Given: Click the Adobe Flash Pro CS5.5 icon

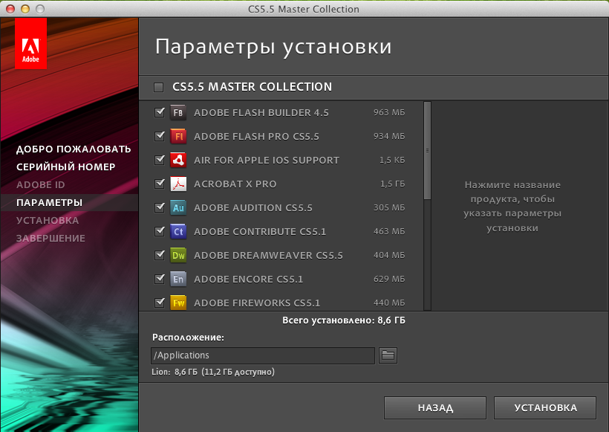Looking at the screenshot, I should [178, 136].
